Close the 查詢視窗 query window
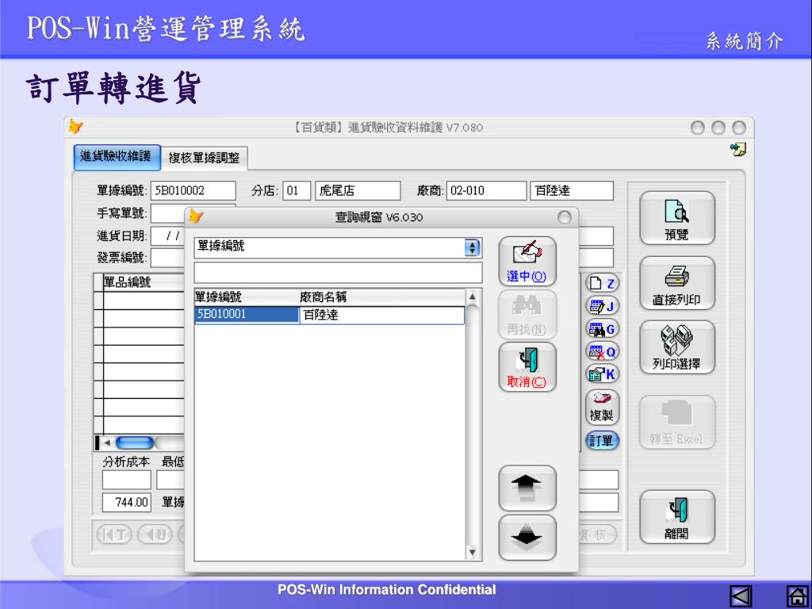This screenshot has height=609, width=812. coord(565,217)
